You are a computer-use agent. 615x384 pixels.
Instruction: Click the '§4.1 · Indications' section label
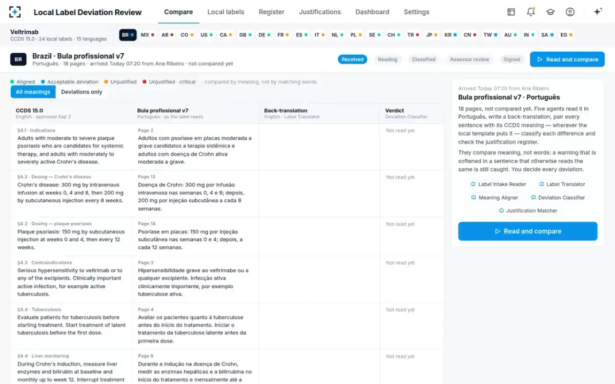click(x=36, y=131)
